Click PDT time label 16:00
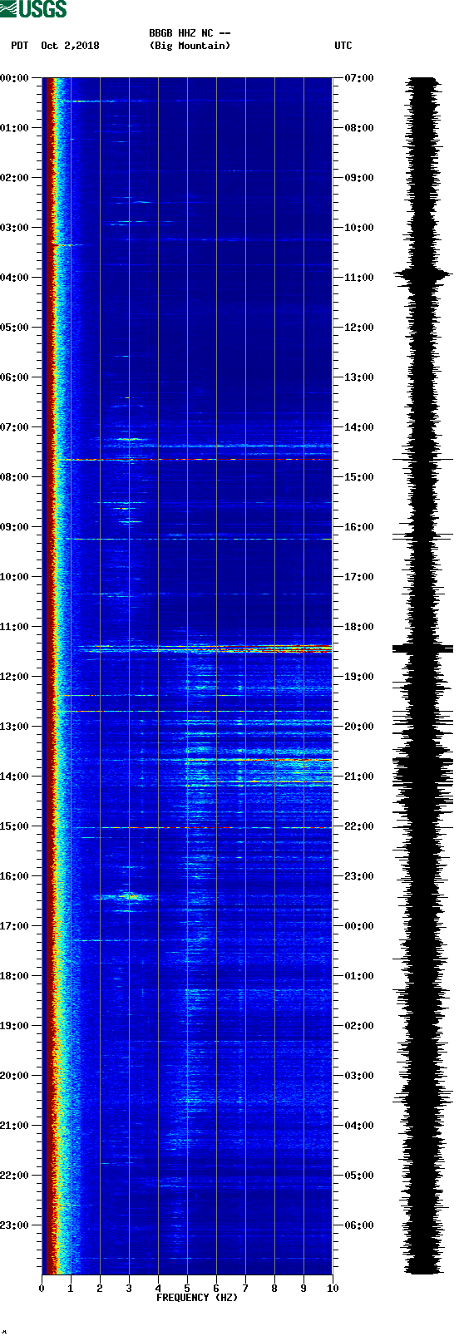Screen dimensions: 459x1341 click(x=14, y=876)
